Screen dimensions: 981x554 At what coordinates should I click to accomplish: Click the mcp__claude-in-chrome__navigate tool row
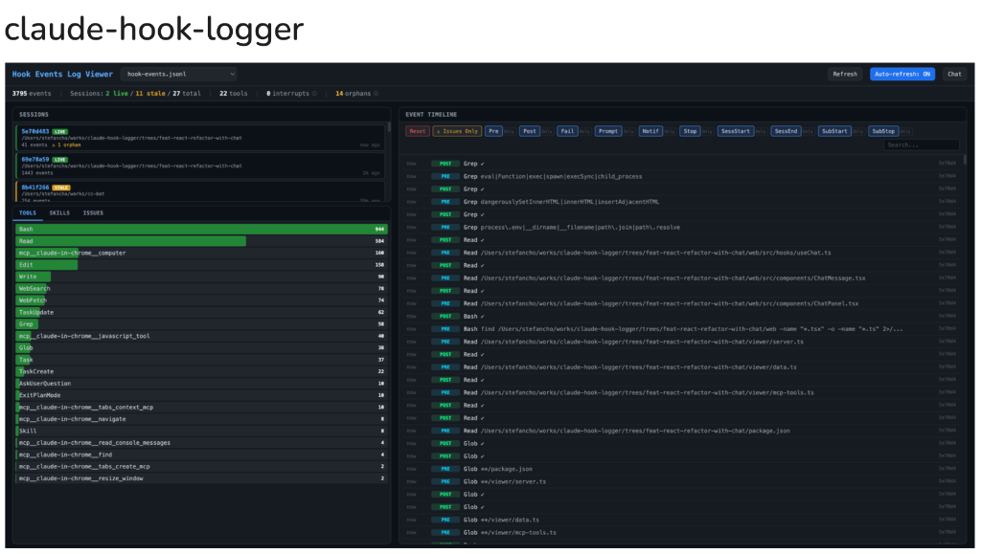(x=201, y=419)
